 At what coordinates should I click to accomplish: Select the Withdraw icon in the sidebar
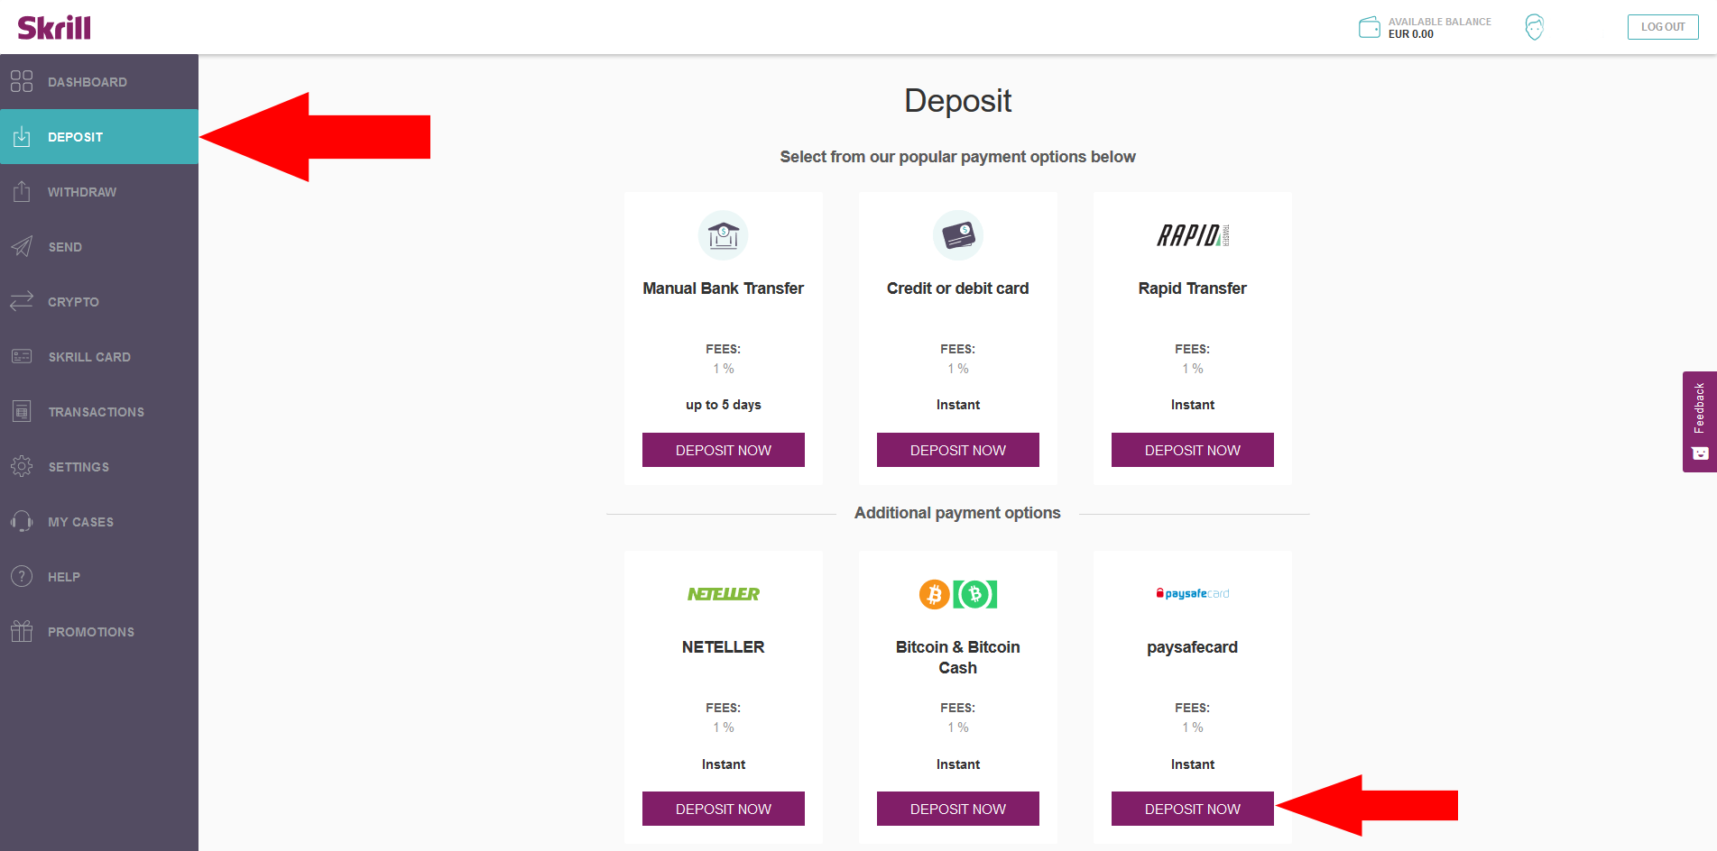pyautogui.click(x=22, y=191)
